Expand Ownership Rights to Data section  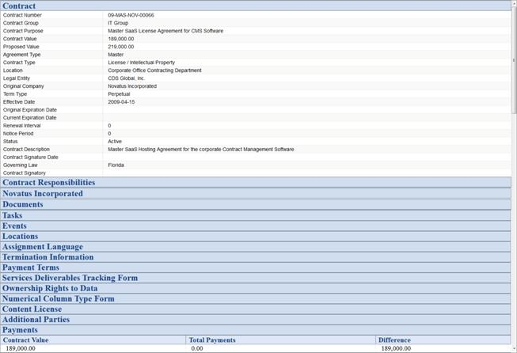tap(256, 288)
